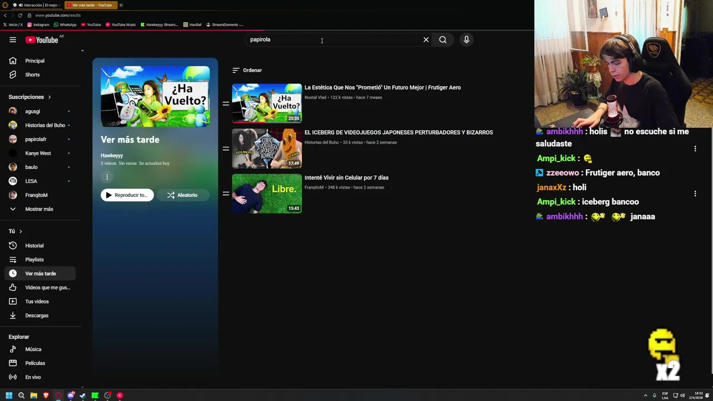Screen dimensions: 713x401
Task: Open papirolafr channel subscription
Action: tap(41, 139)
